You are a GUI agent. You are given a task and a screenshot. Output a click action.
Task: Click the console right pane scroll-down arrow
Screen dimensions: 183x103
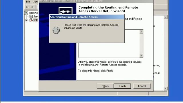pos(165,88)
